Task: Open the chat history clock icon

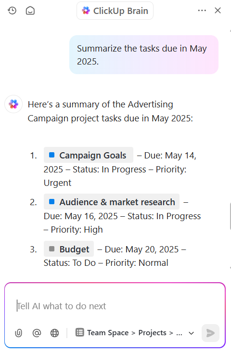Action: [12, 11]
